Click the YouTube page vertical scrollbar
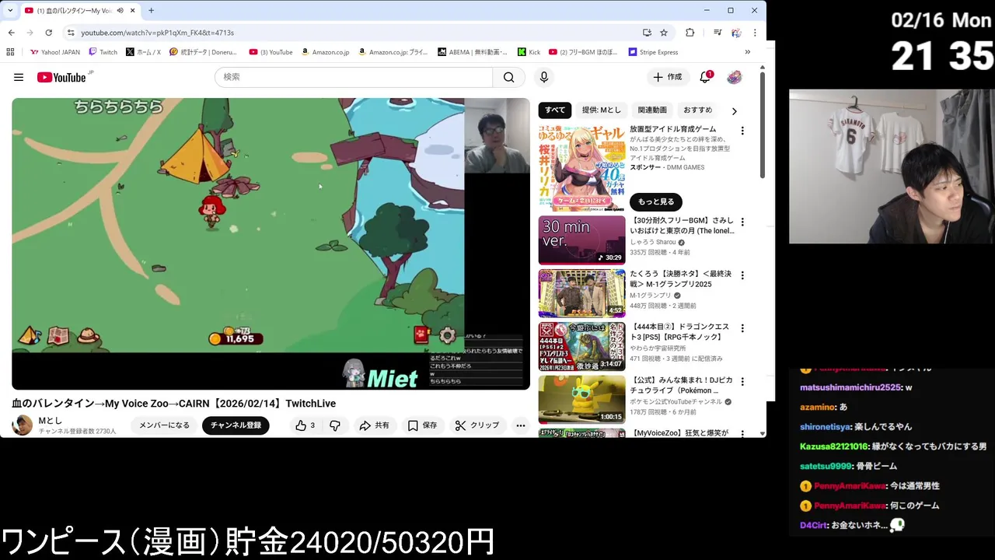995x560 pixels. tap(763, 124)
